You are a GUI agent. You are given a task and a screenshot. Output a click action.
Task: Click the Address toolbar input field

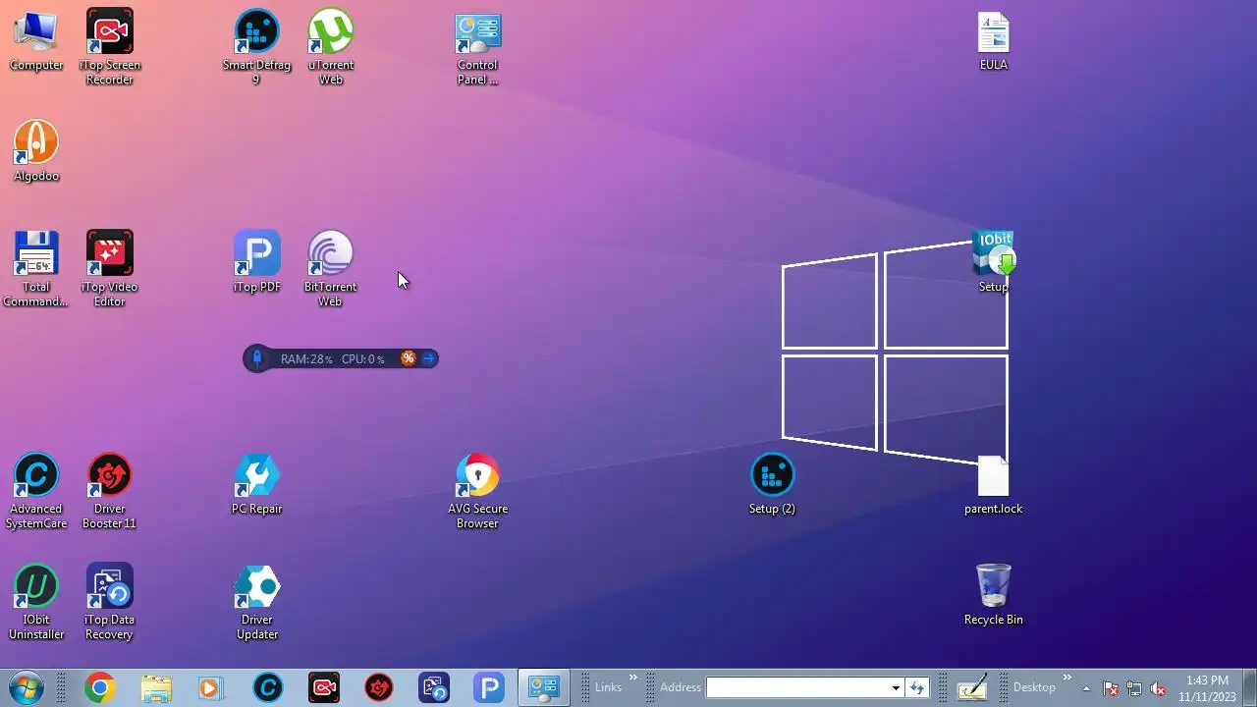pos(797,687)
